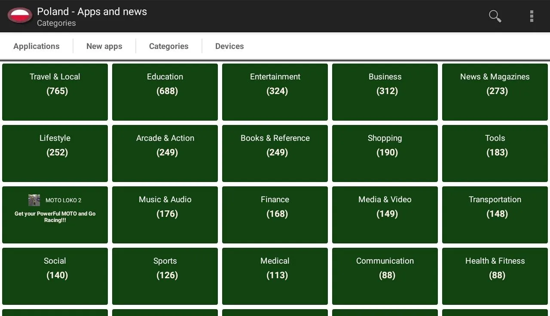Open the Education category tile

[165, 92]
